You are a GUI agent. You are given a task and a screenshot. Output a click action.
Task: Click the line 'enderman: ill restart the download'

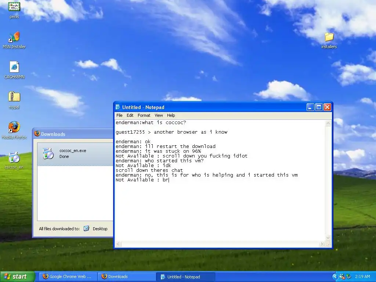pyautogui.click(x=166, y=146)
